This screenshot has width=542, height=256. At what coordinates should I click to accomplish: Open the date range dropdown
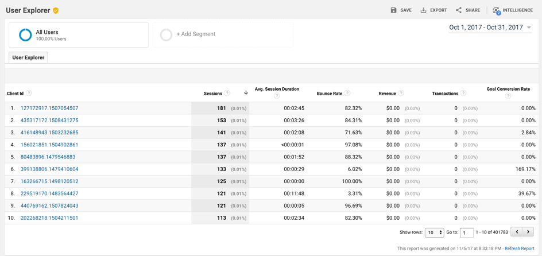[x=490, y=28]
